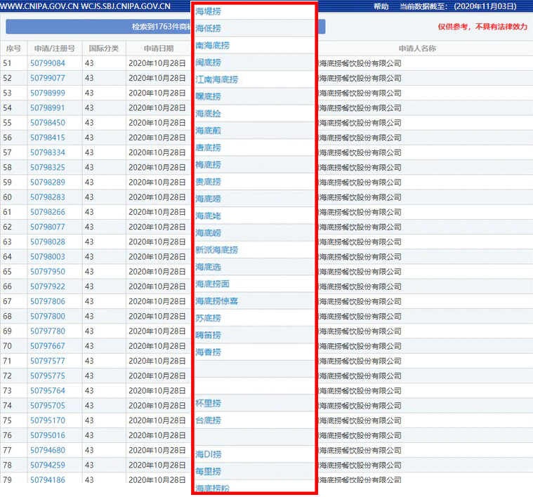Open application number 50797780
This screenshot has height=497, width=533.
pos(48,331)
